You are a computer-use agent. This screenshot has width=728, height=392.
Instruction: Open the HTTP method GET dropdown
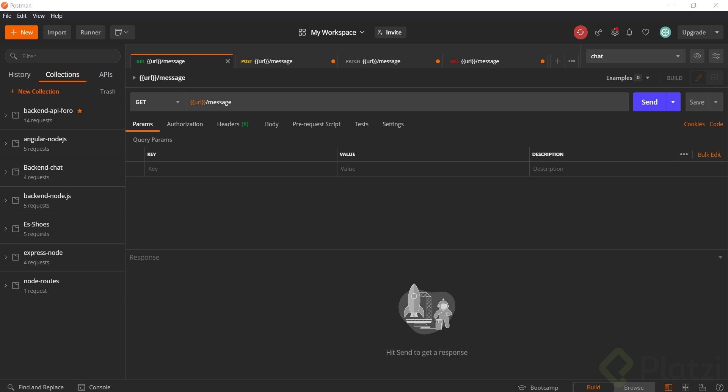(157, 102)
